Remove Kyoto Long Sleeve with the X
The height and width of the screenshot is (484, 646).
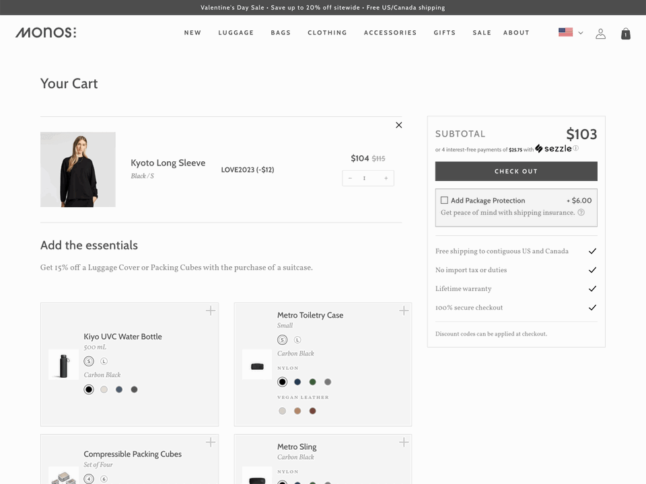tap(398, 125)
